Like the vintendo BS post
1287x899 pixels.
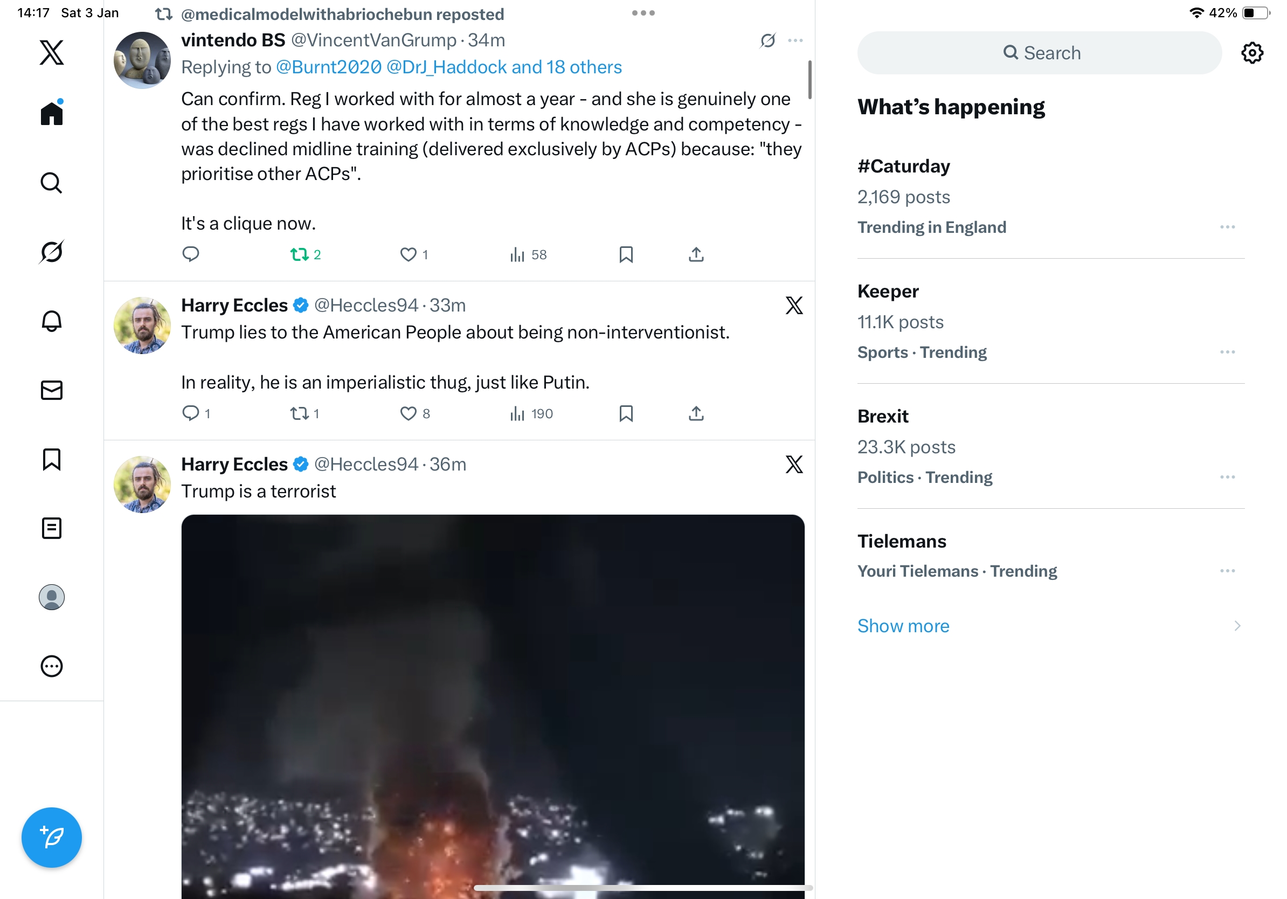[409, 255]
